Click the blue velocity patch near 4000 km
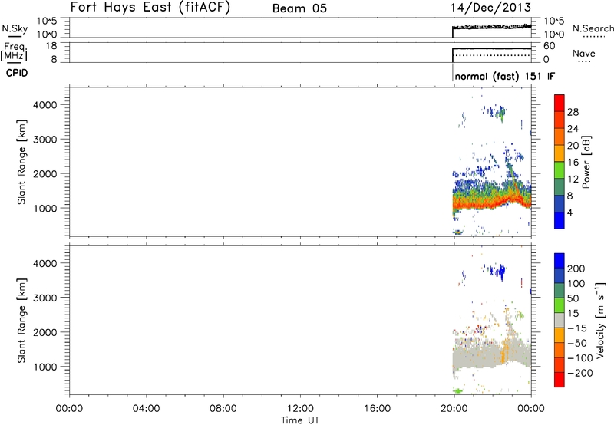614x425 pixels. [498, 270]
